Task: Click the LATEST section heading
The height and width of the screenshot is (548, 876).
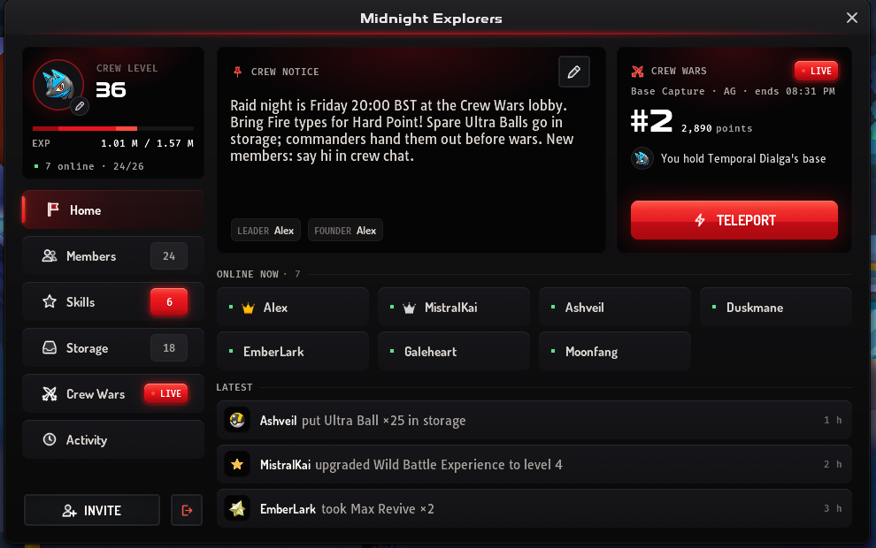Action: click(x=234, y=387)
